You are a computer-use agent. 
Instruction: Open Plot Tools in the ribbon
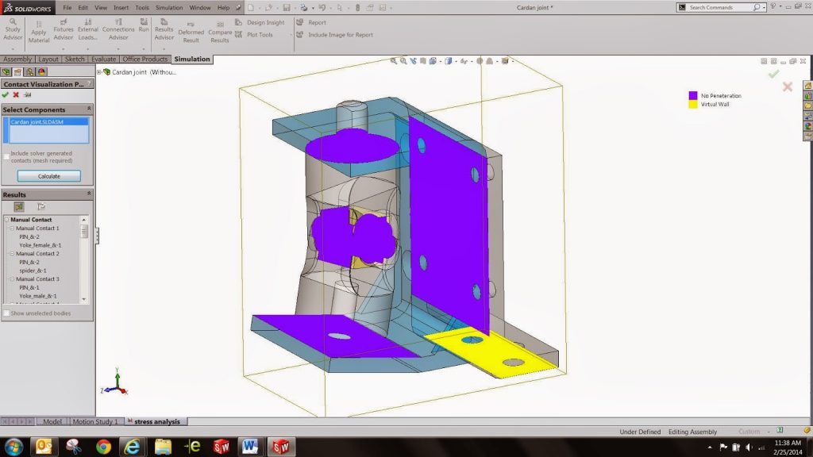[259, 35]
